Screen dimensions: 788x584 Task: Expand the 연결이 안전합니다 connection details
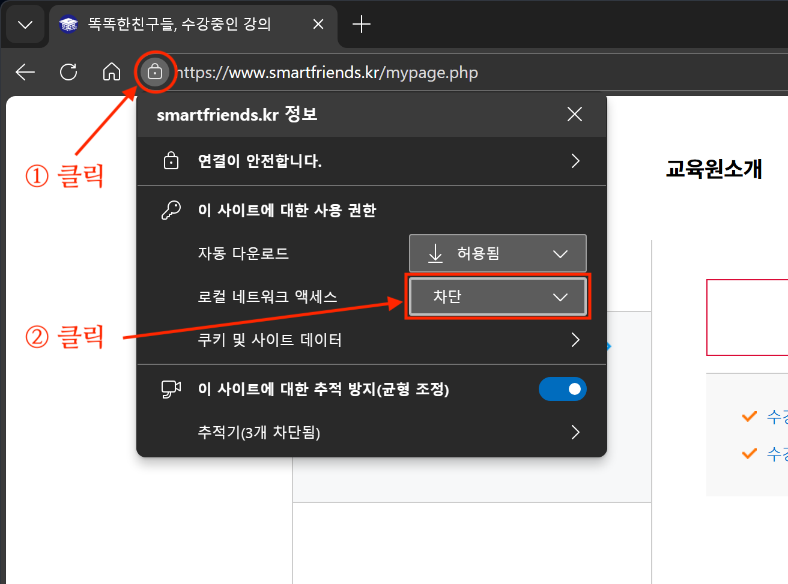575,161
